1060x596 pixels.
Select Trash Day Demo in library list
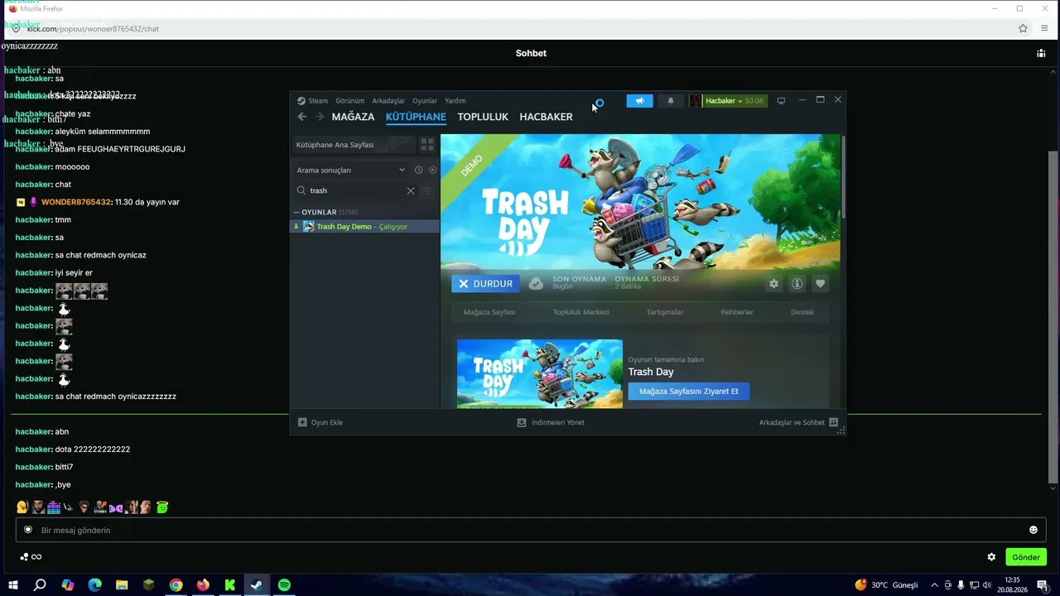tap(364, 227)
